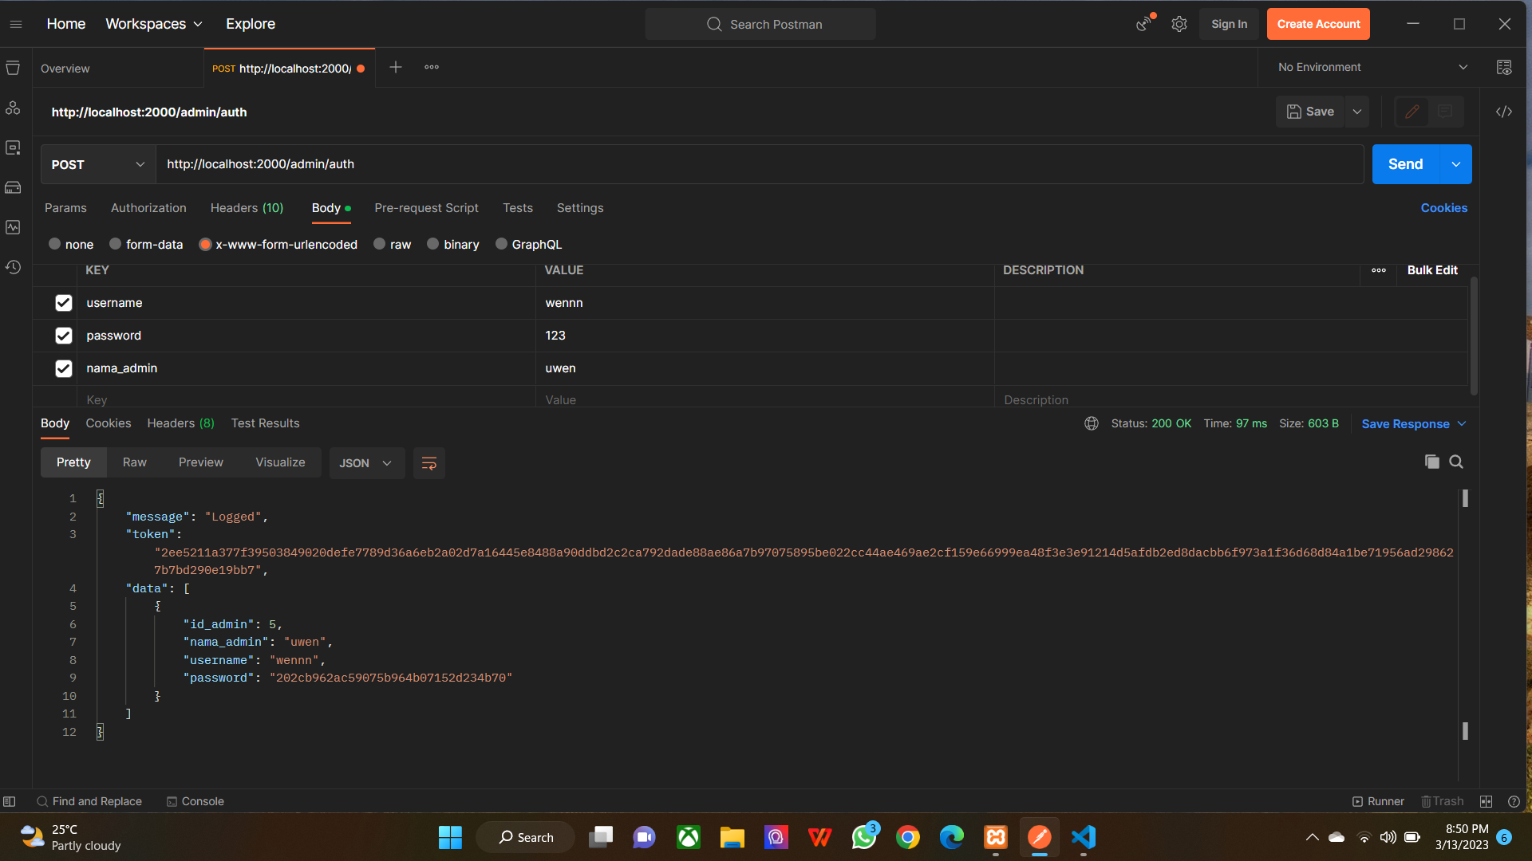Image resolution: width=1532 pixels, height=861 pixels.
Task: Open the APIs sidebar panel
Action: [x=13, y=108]
